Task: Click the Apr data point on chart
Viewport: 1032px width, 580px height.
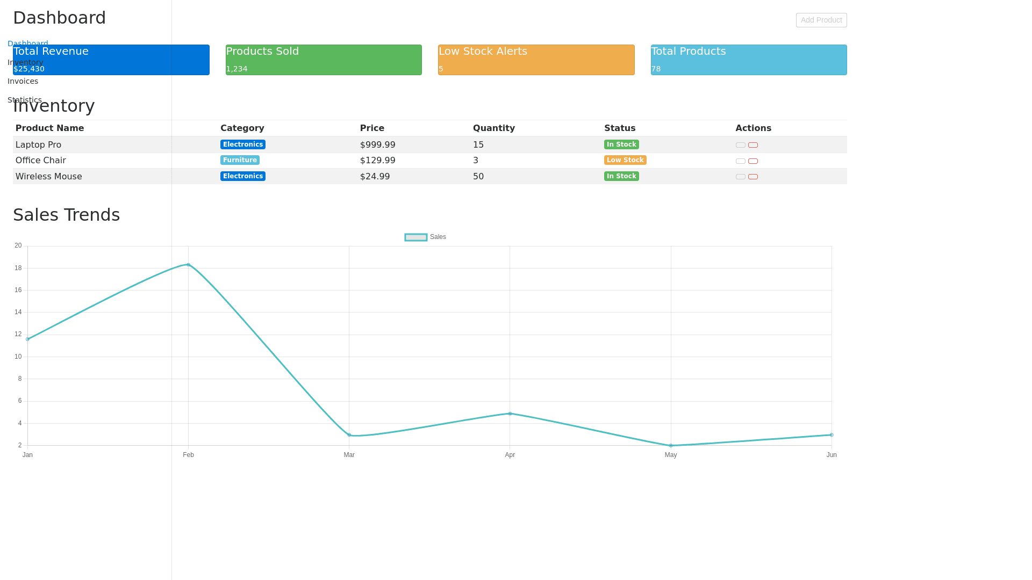Action: [x=510, y=414]
